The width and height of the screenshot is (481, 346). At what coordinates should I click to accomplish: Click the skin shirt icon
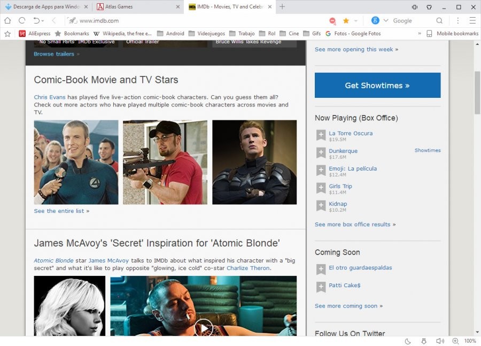click(x=429, y=7)
